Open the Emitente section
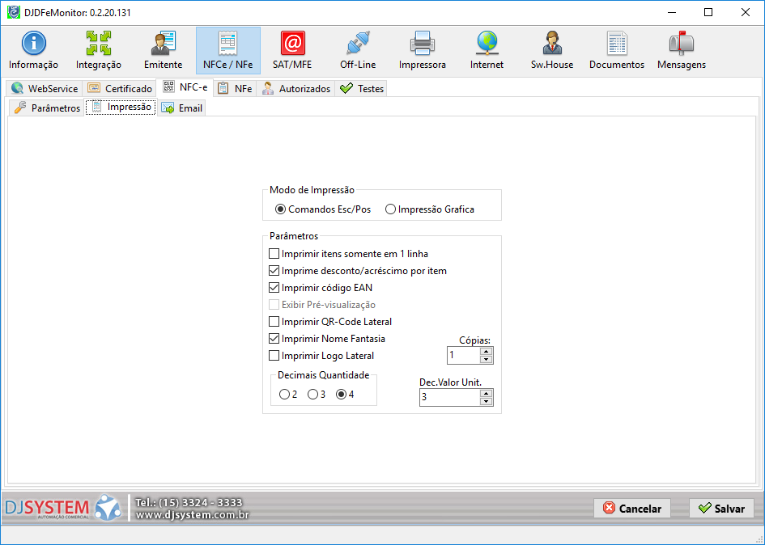The image size is (765, 545). [163, 51]
